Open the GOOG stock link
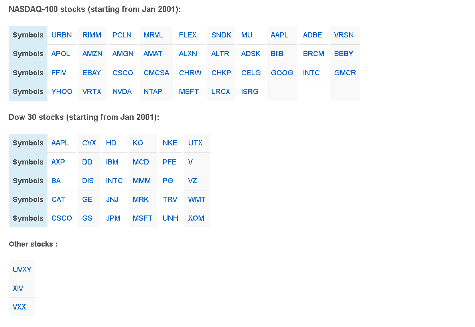Image resolution: width=475 pixels, height=327 pixels. point(282,73)
